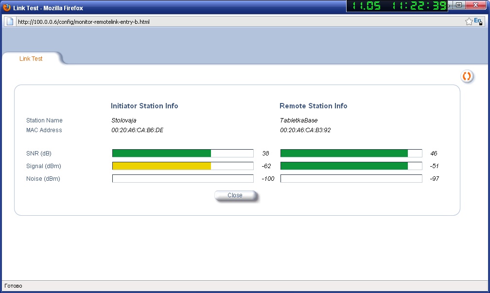Screen dimensions: 490x293
Task: Click the window restore button
Action: 459,5
